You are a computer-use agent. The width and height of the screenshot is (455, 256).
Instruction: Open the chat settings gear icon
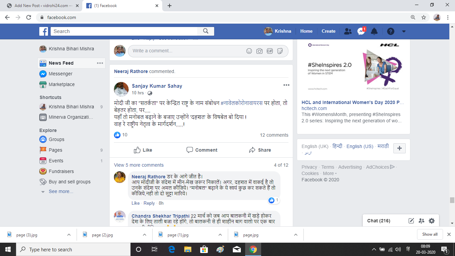click(432, 221)
